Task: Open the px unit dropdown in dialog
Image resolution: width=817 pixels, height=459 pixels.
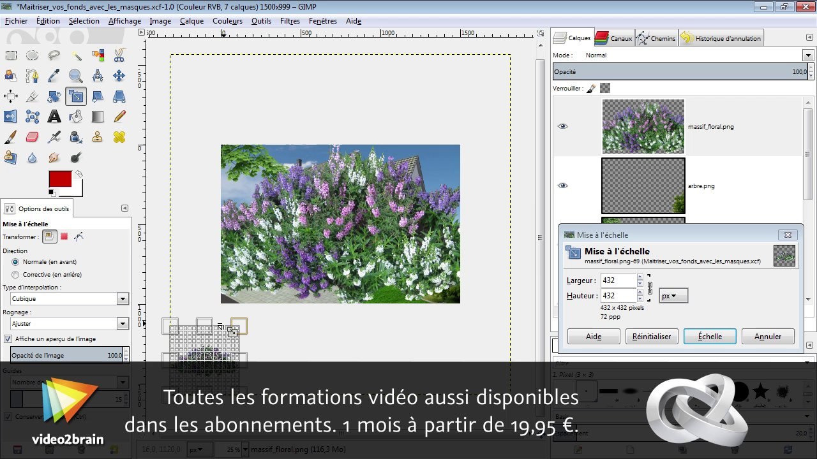Action: point(673,296)
